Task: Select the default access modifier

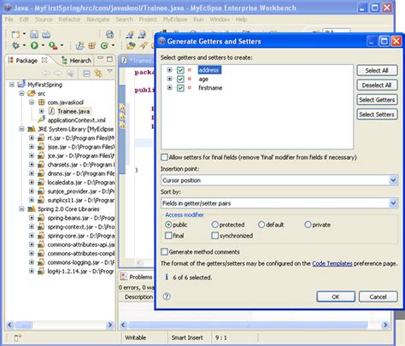Action: tap(261, 225)
